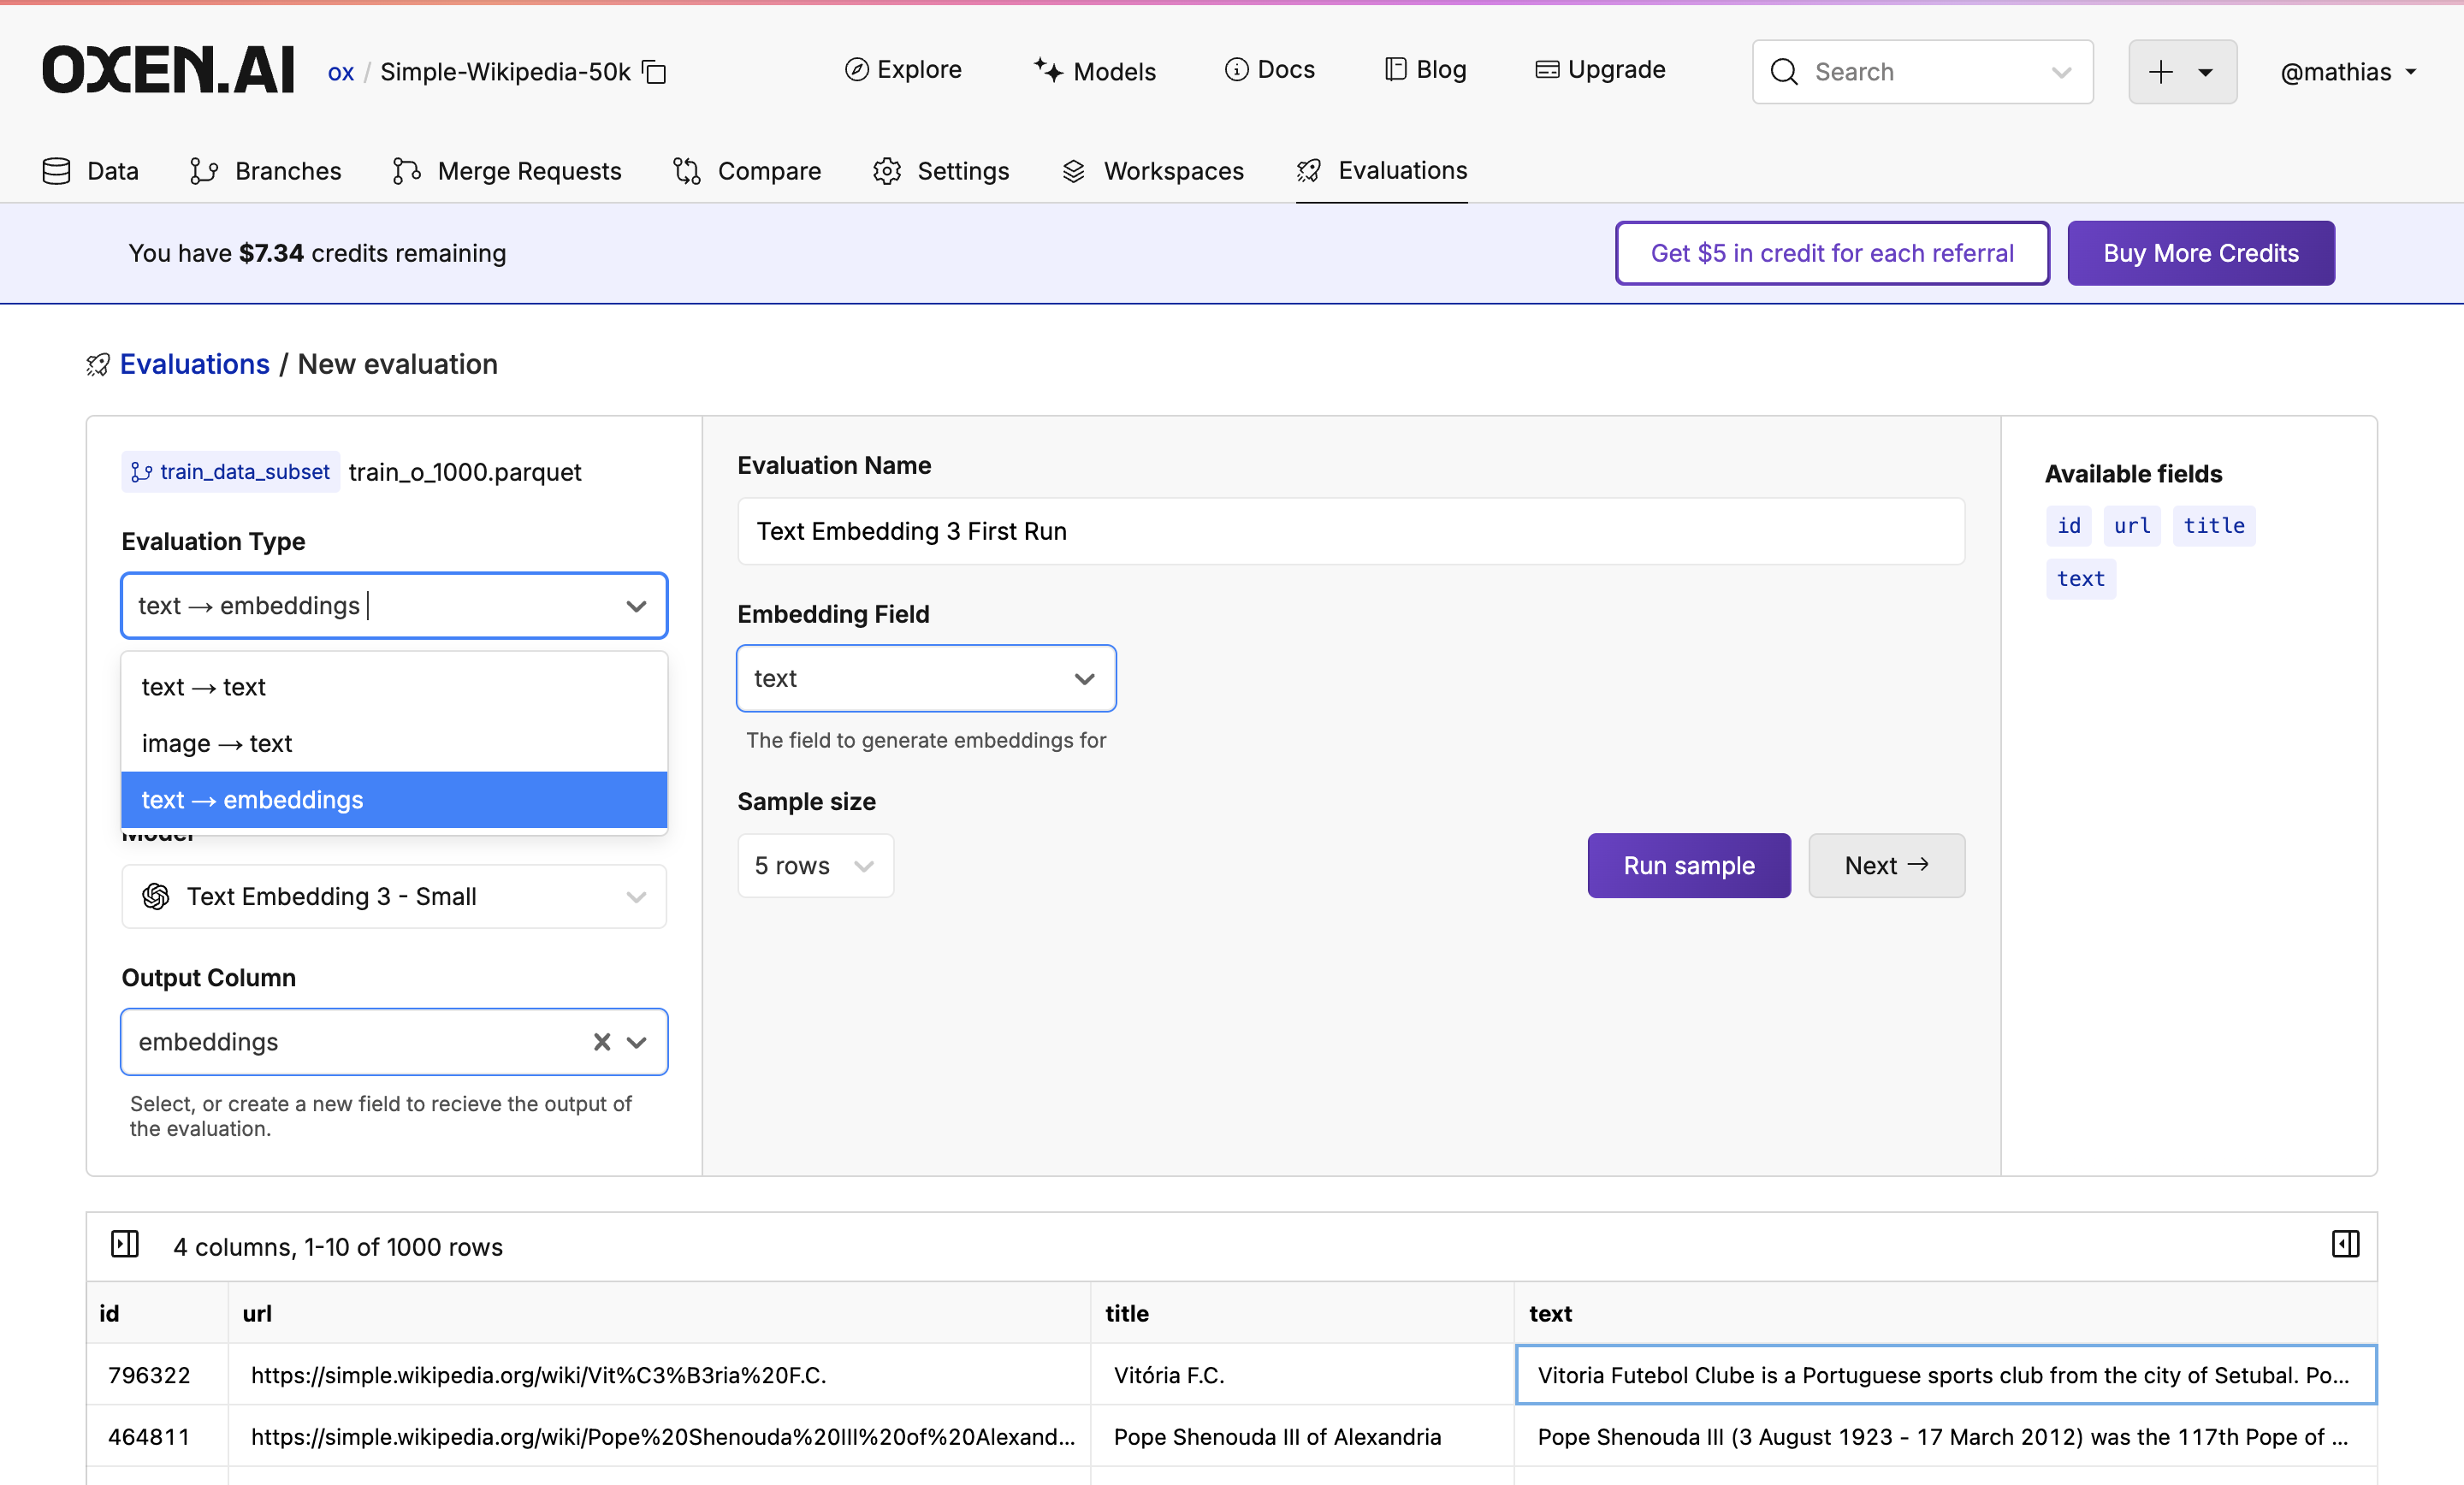
Task: Select image → text evaluation type
Action: (217, 743)
